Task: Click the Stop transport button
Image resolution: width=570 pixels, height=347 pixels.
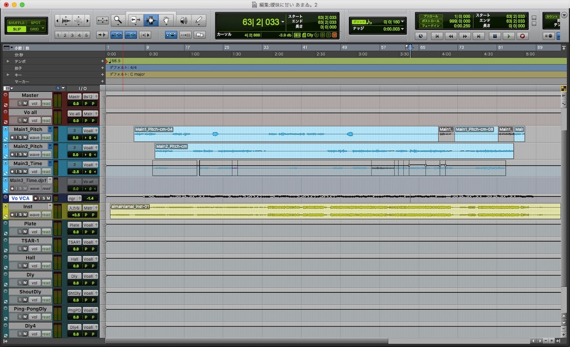Action: (x=495, y=36)
